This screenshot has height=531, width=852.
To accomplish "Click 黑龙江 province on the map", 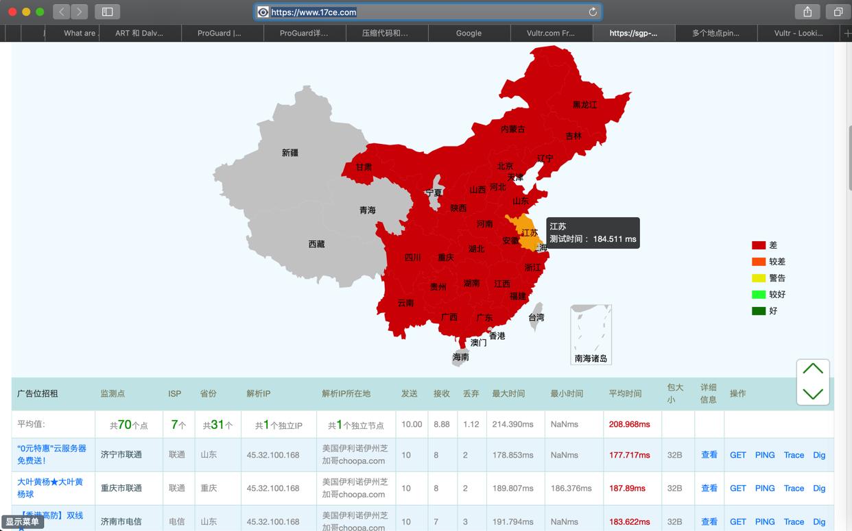I will (x=584, y=105).
